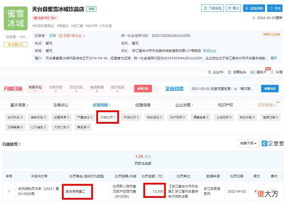Viewport: 284px width, 205px height.
Task: Click the 2022-04-02 penalty date cell
Action: point(237,191)
